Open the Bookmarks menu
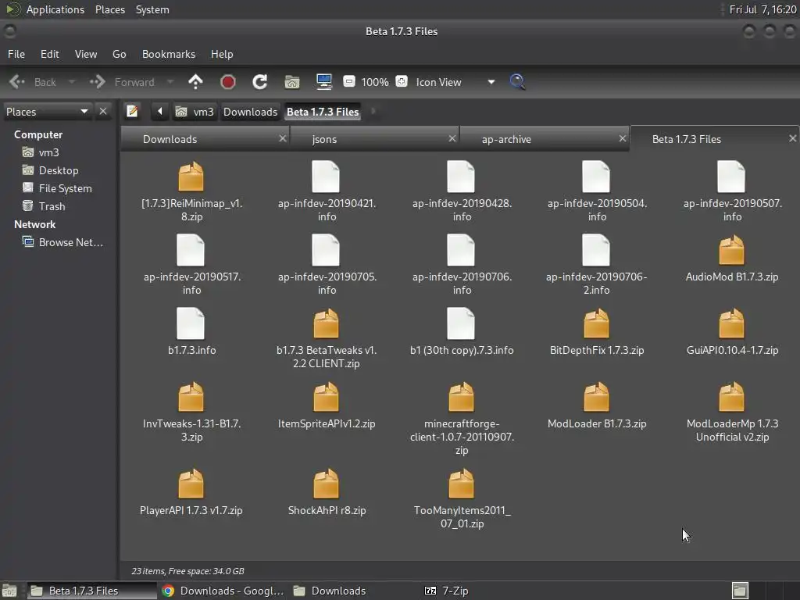Screen dimensions: 800x600 click(x=169, y=54)
